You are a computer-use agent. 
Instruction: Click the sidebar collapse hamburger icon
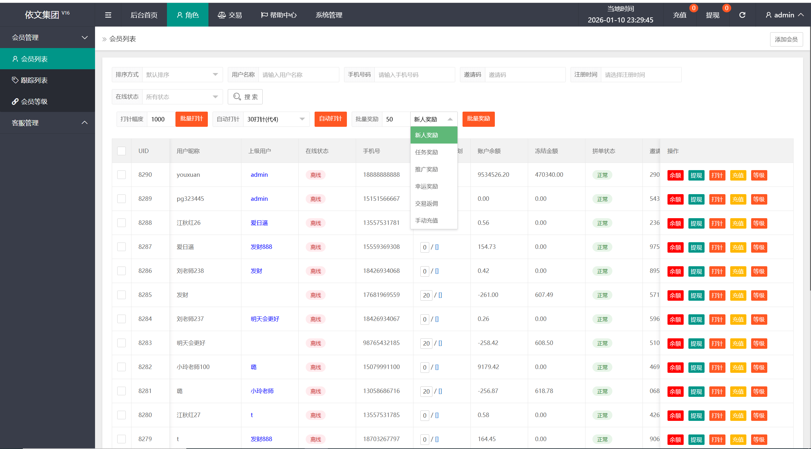[x=108, y=15]
